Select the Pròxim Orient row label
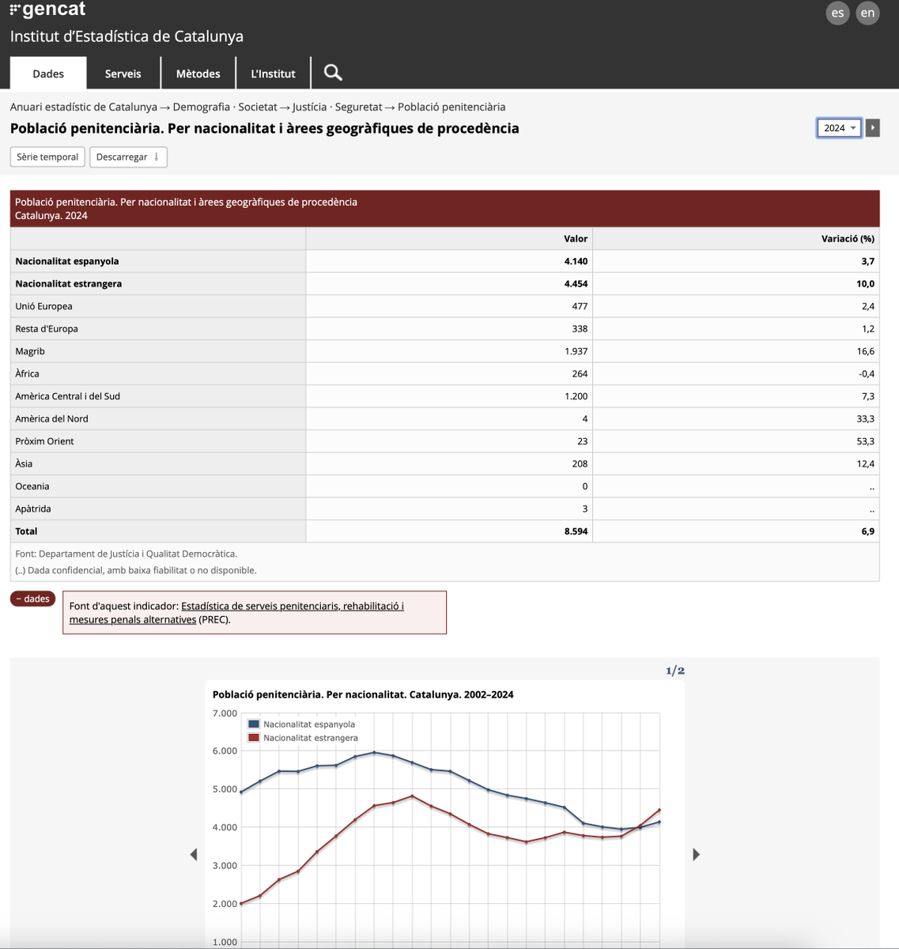Screen dimensions: 899x949 click(x=44, y=441)
